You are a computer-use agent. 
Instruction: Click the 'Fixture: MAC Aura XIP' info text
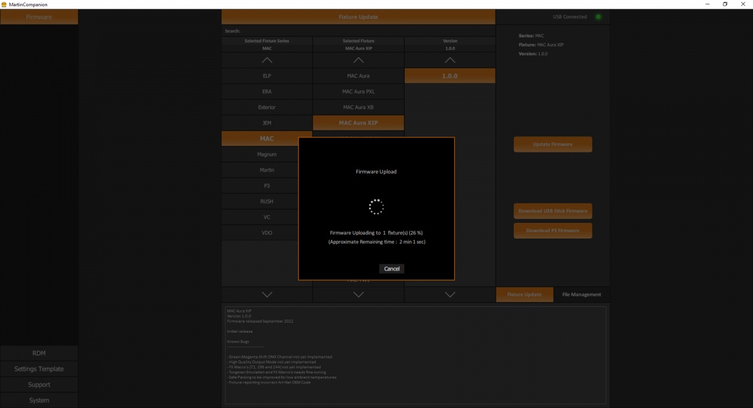(x=541, y=45)
